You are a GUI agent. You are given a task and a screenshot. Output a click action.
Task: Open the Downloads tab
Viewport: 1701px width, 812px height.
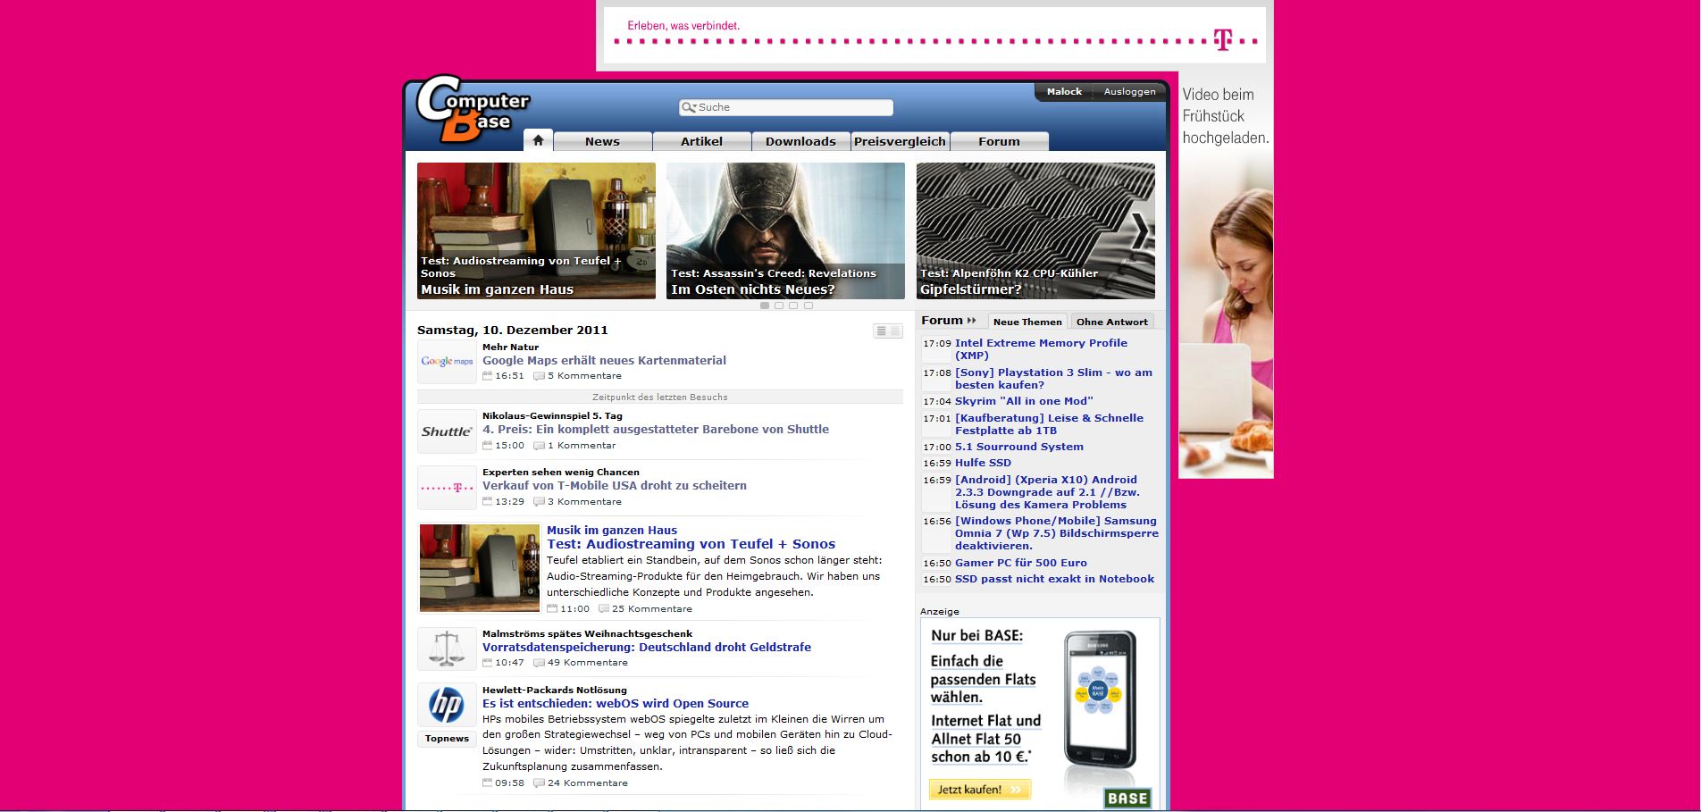click(x=800, y=141)
